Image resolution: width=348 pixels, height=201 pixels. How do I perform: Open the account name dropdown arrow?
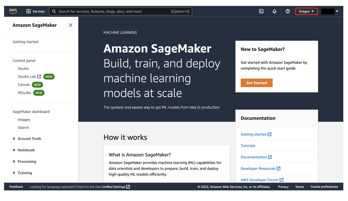tap(337, 11)
